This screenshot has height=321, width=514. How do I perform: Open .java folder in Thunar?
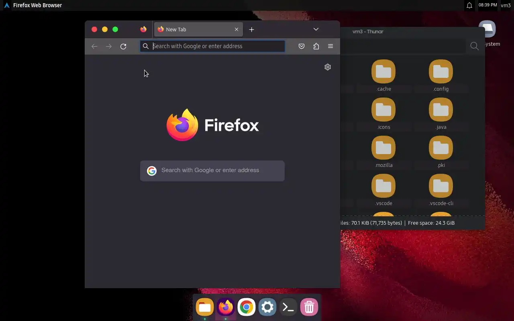click(x=441, y=114)
